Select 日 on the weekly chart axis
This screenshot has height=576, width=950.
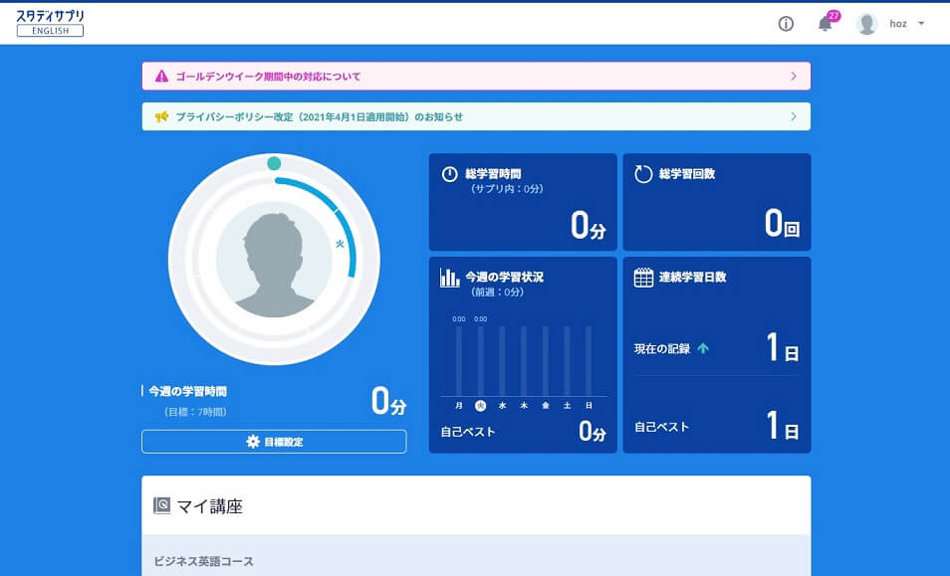[x=589, y=406]
